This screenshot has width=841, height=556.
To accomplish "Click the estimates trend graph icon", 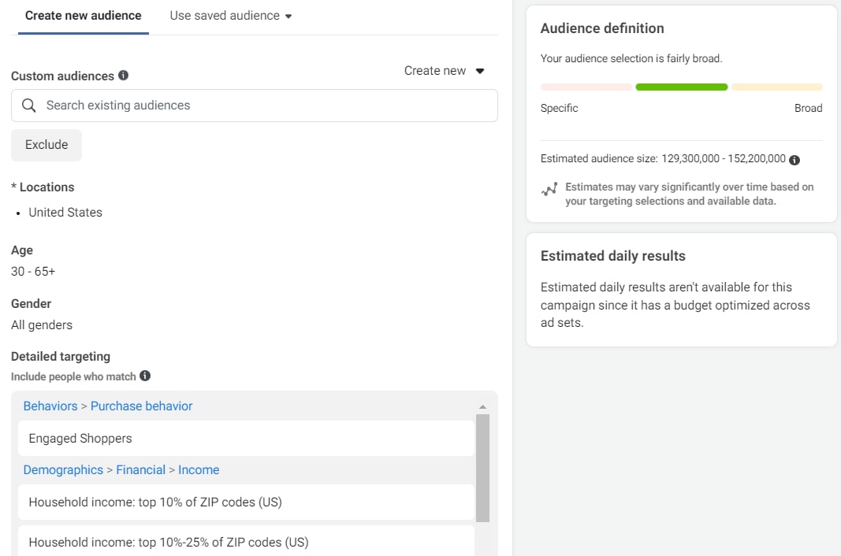I will click(549, 189).
